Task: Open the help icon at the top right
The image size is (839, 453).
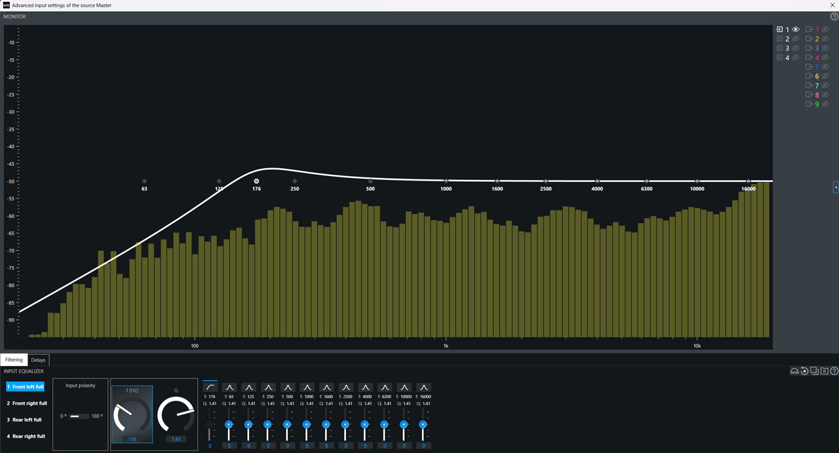Action: 832,16
